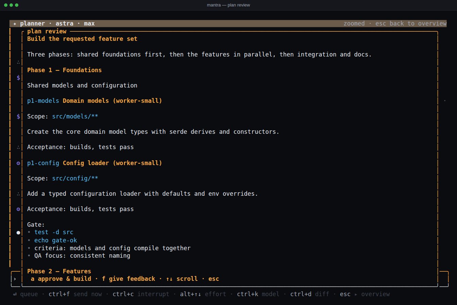
Task: Click 'esc back to overview' in the header
Action: (411, 23)
